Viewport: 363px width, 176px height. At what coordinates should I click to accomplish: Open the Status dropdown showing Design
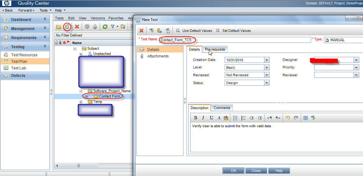coord(267,83)
